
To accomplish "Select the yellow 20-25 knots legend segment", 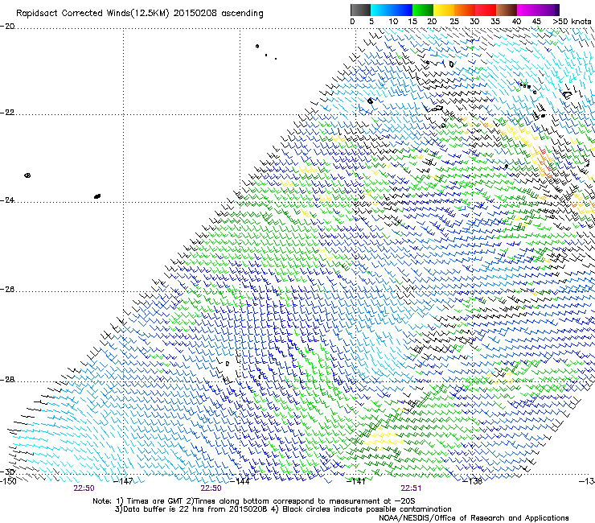I will (x=444, y=10).
